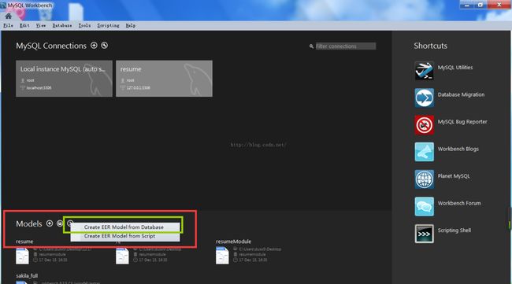Open the Edit menu

tap(24, 25)
